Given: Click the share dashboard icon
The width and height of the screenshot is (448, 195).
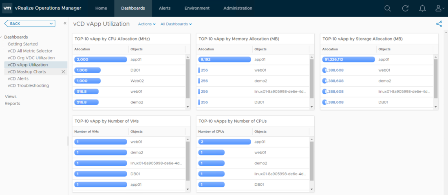Looking at the screenshot, I should point(439,24).
